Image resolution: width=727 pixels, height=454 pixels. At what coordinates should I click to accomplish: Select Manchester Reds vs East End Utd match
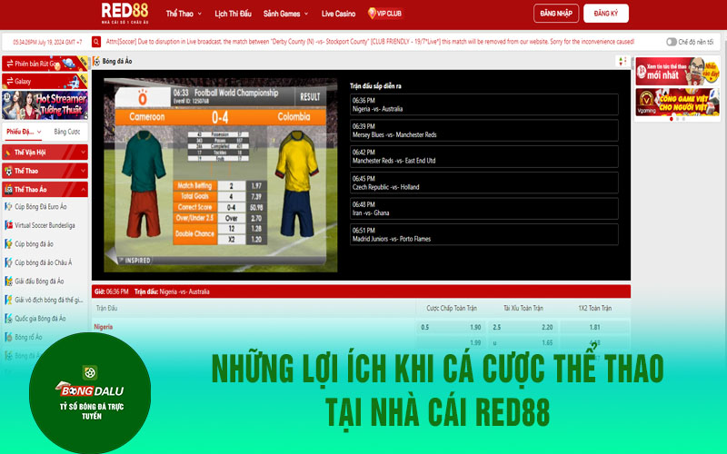[484, 156]
